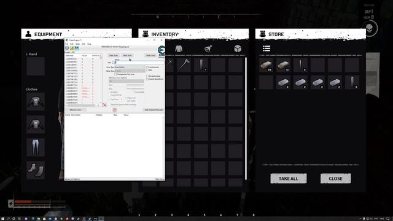Image resolution: width=393 pixels, height=221 pixels.
Task: Click the jeans clothing slot
Action: pyautogui.click(x=36, y=147)
